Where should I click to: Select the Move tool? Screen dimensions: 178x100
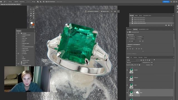point(31,9)
